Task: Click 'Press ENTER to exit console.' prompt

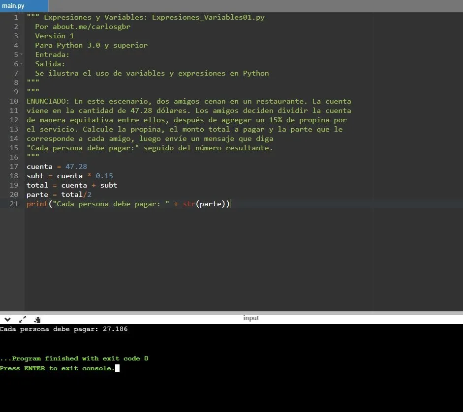Action: (x=57, y=368)
